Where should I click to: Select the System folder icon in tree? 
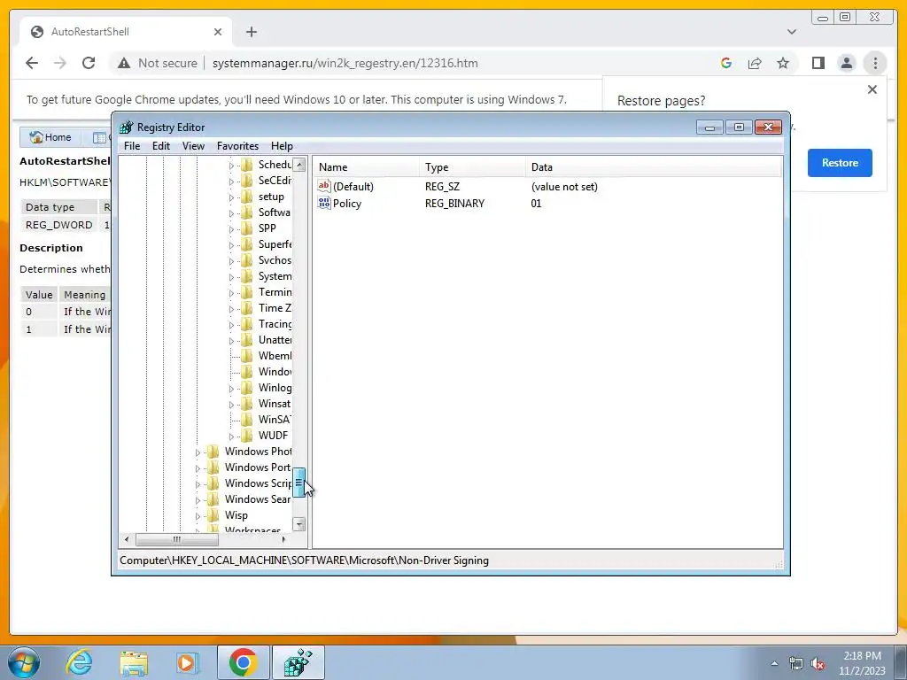coord(247,276)
